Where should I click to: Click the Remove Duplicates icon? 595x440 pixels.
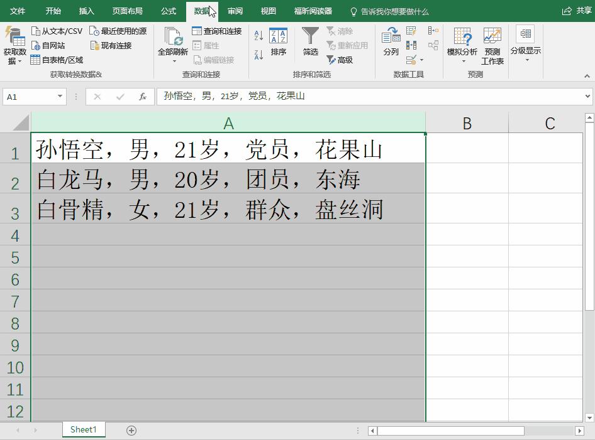click(x=411, y=45)
